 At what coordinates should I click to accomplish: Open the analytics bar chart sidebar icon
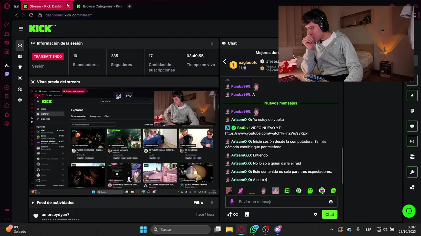tap(20, 56)
